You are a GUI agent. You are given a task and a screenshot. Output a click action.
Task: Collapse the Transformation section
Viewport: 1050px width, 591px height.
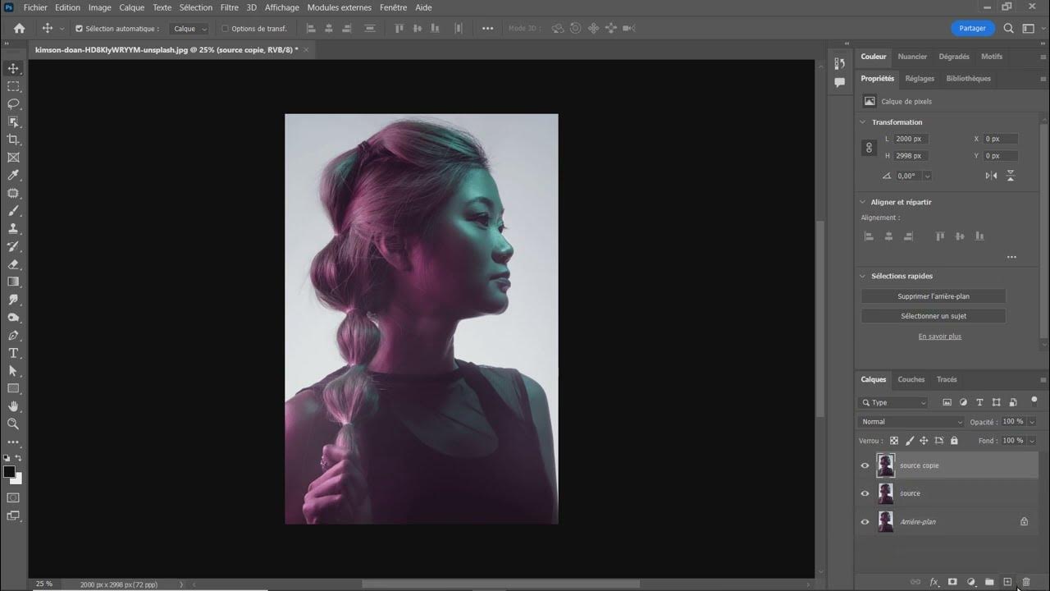click(862, 122)
